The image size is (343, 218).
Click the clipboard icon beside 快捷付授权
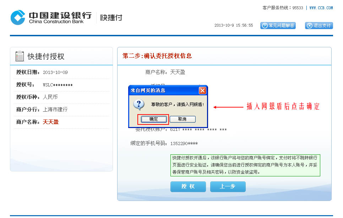[20, 56]
